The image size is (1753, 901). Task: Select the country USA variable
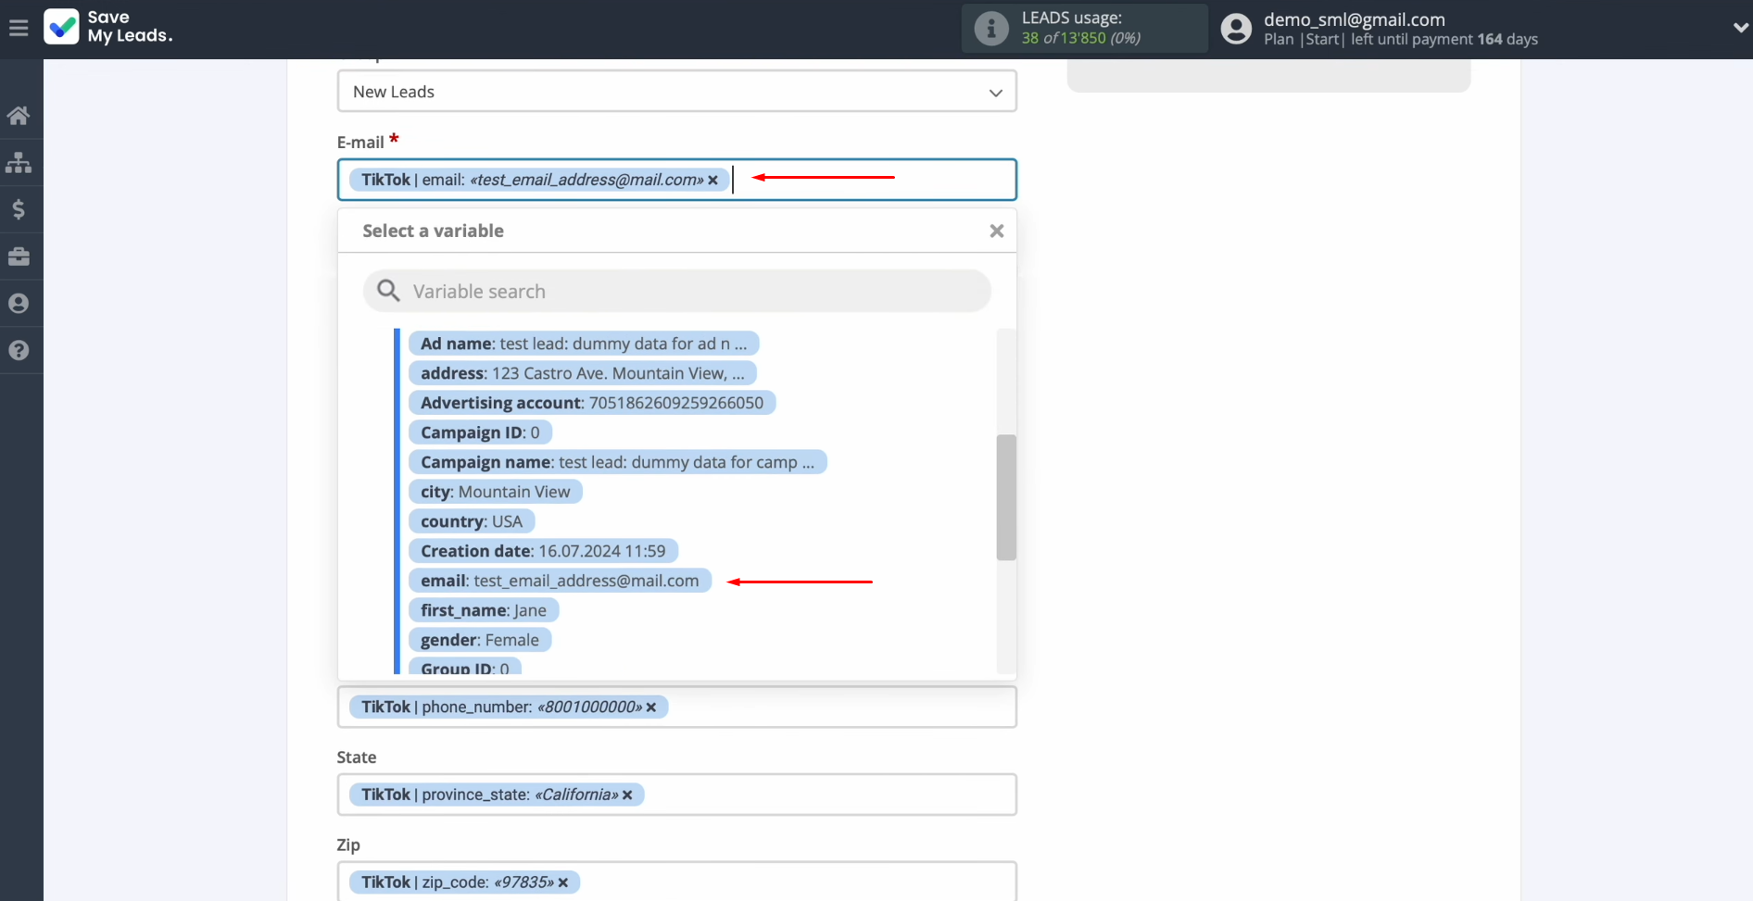click(x=472, y=521)
